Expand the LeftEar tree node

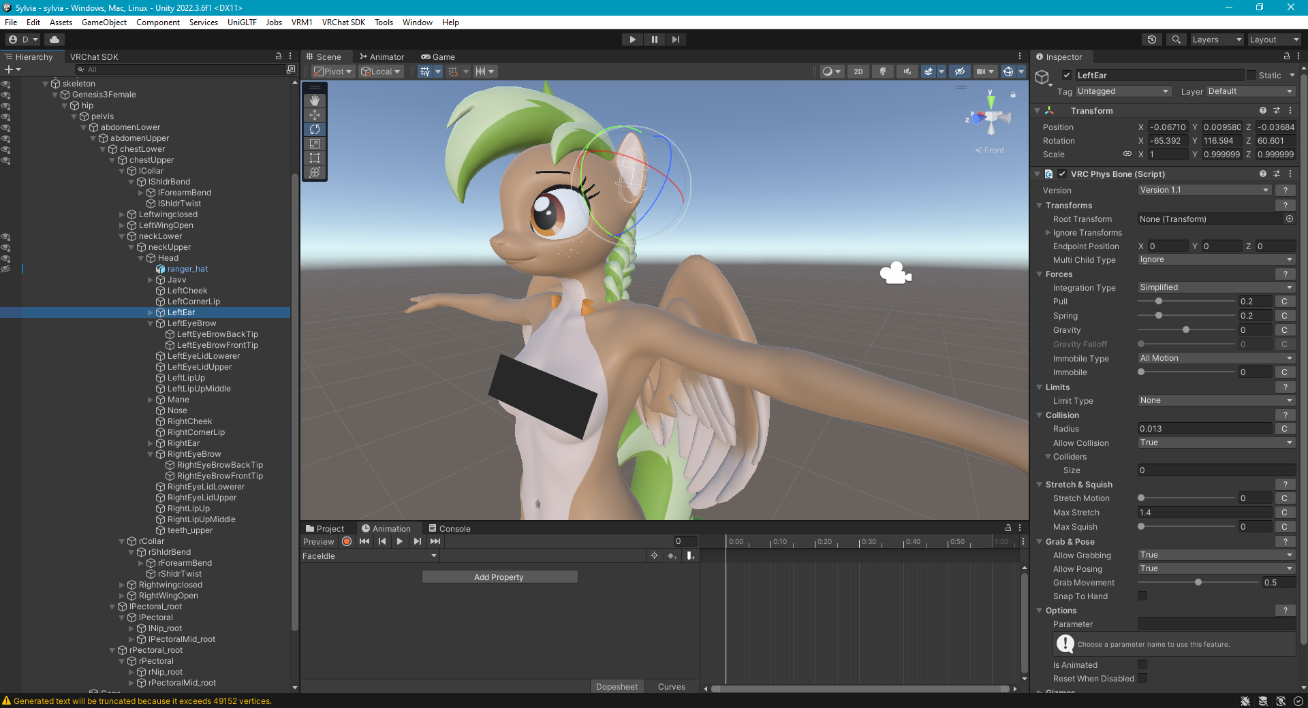151,312
